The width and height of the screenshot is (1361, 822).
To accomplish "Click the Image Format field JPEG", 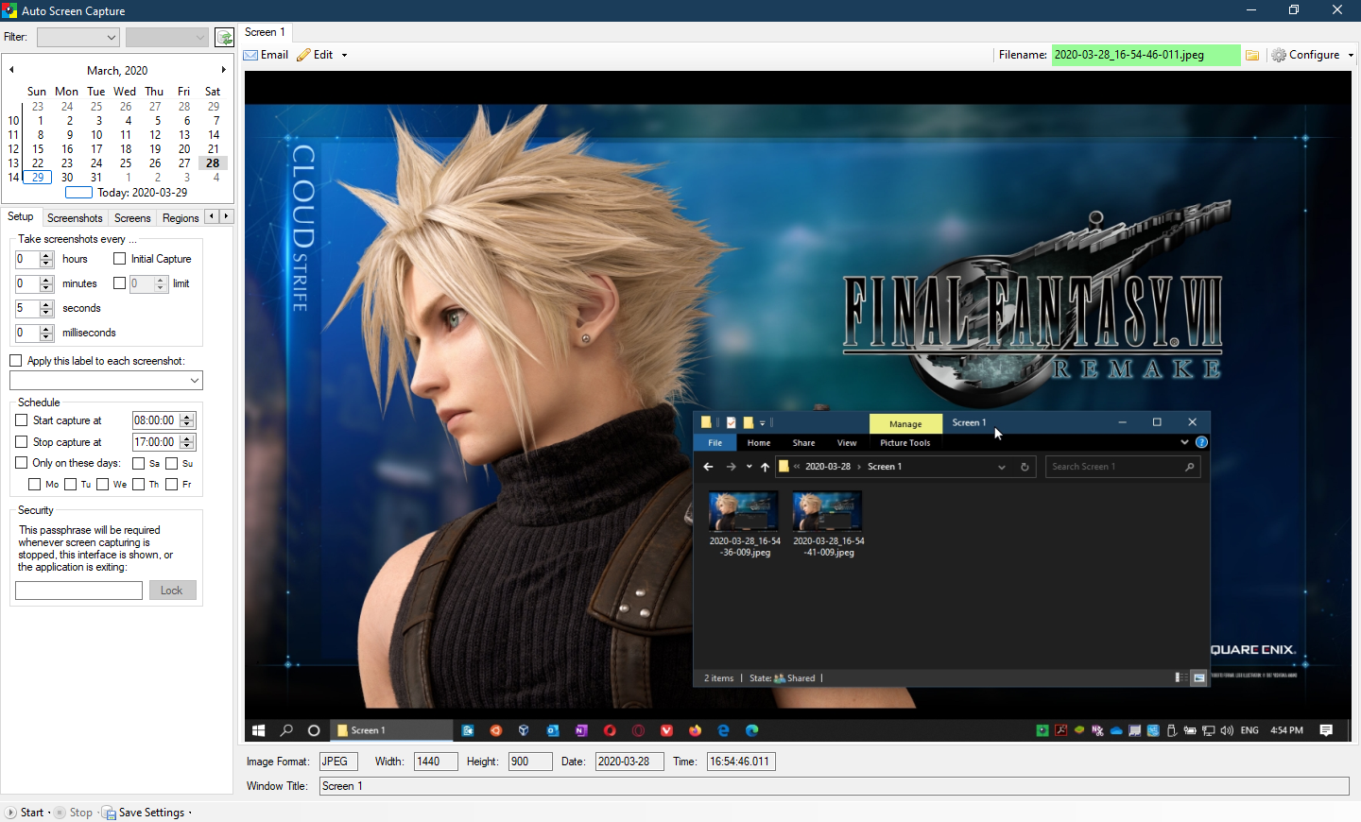I will [x=338, y=762].
